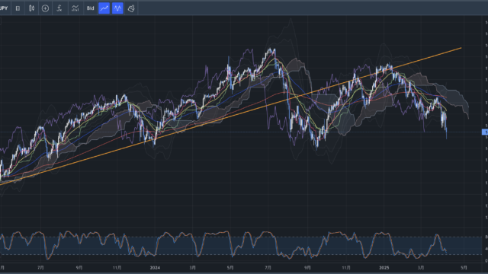
Task: Open the candlestick chart type selector
Action: (x=31, y=8)
